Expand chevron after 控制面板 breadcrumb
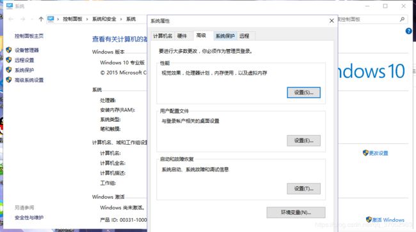Screen dimensions: 416x232 coord(87,19)
